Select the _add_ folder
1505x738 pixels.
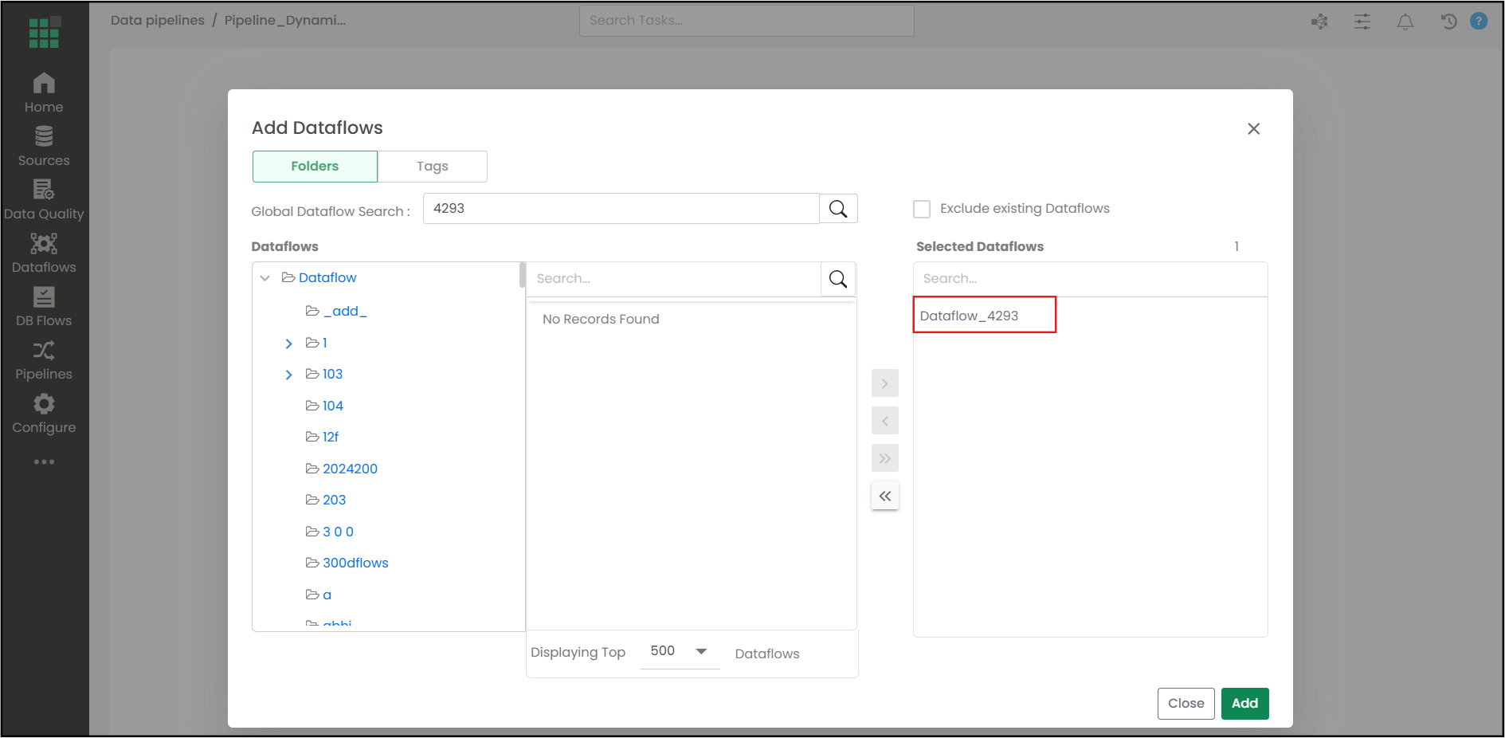pos(344,311)
